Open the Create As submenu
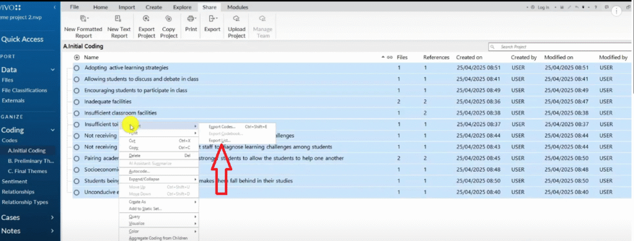The height and width of the screenshot is (241, 634). pyautogui.click(x=158, y=202)
